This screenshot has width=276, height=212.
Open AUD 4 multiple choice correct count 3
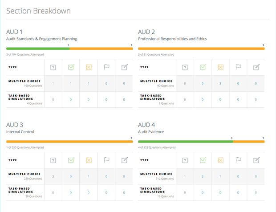coord(203,176)
